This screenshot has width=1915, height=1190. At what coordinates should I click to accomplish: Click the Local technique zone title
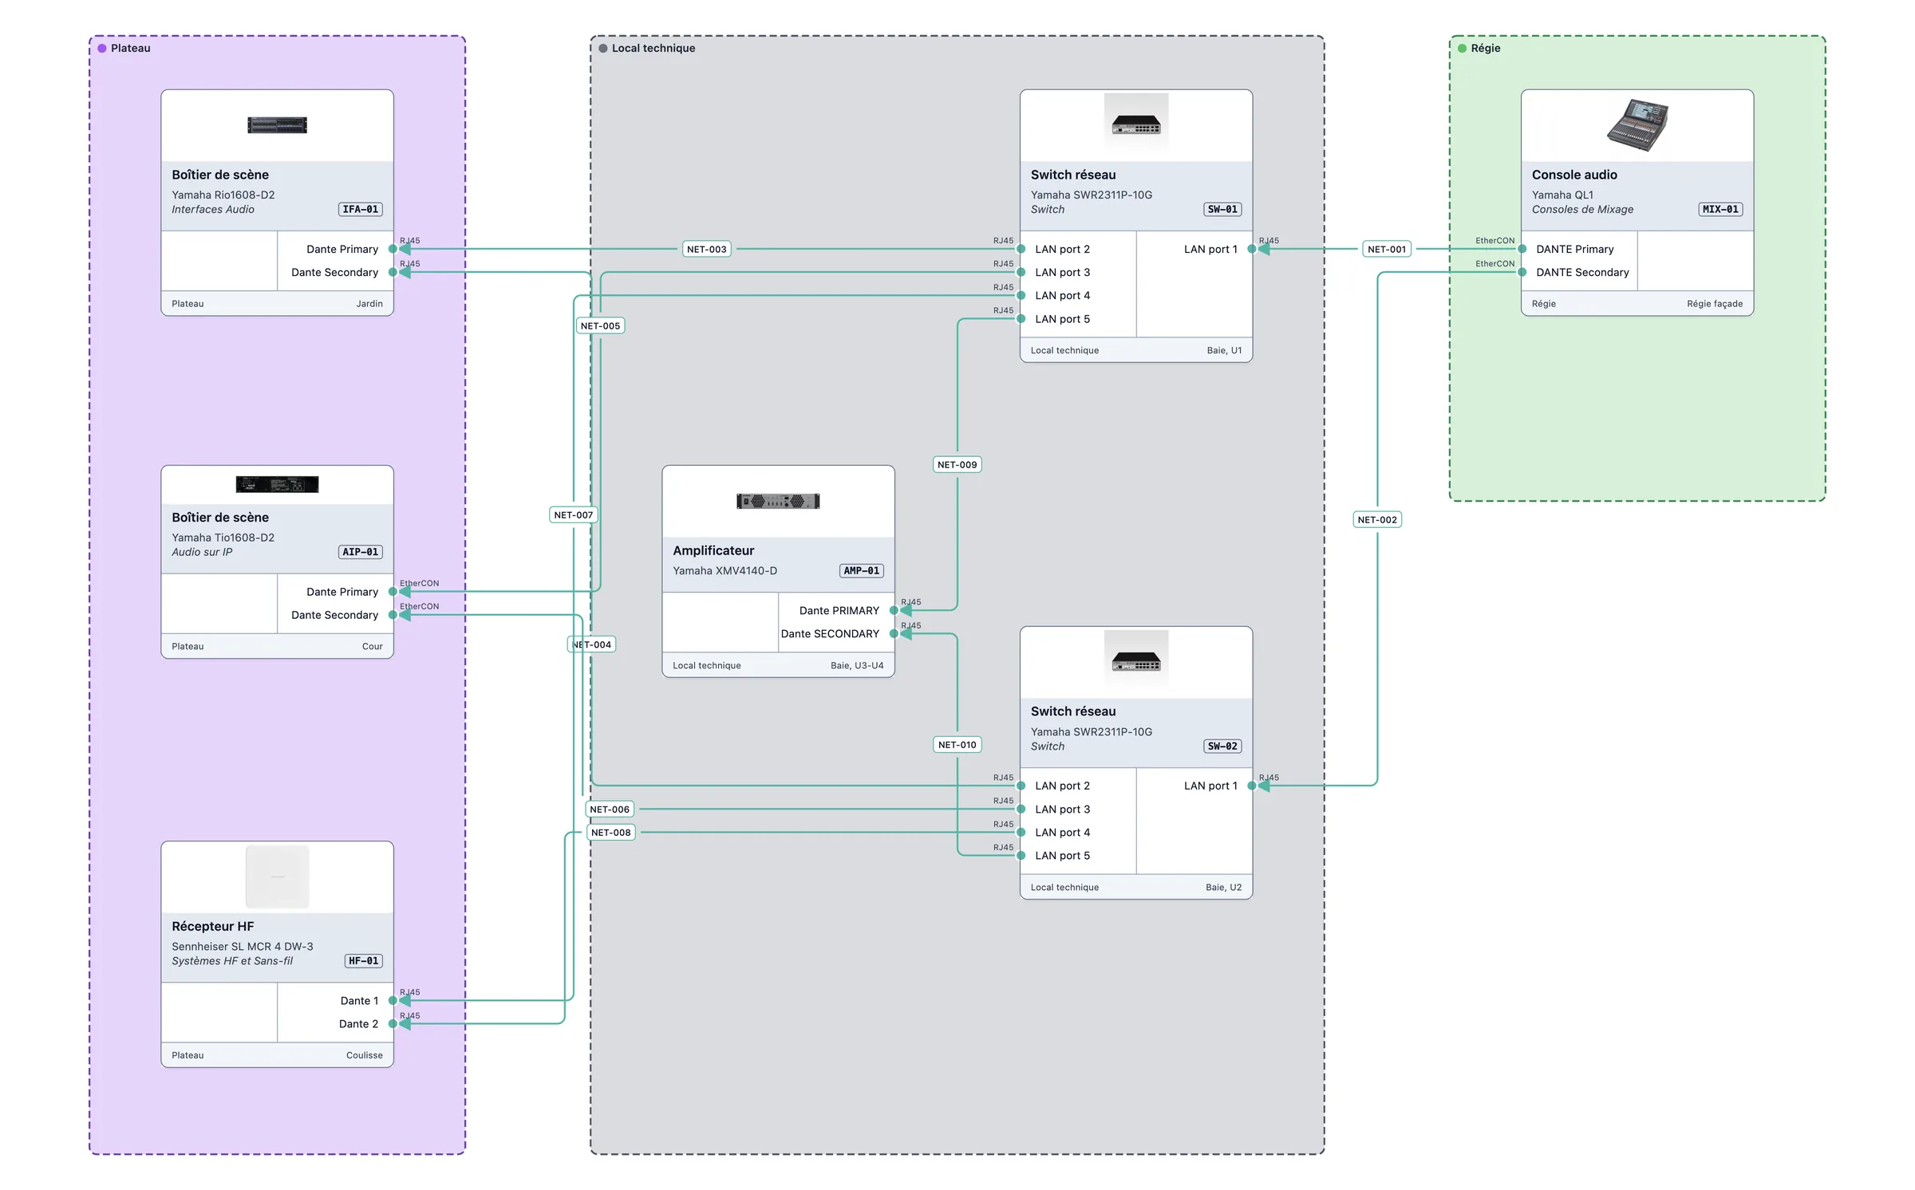[653, 48]
